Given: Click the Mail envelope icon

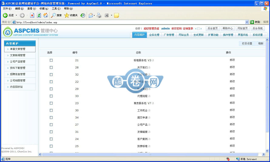Looking at the screenshot, I should coord(91,15).
